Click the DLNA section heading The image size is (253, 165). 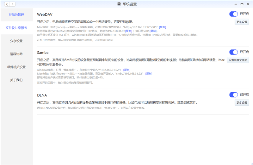click(x=42, y=95)
